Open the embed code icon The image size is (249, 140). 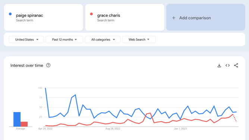pos(227,65)
